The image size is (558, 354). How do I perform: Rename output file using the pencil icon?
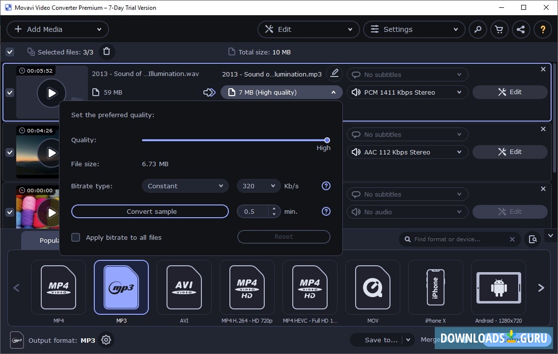coord(334,74)
